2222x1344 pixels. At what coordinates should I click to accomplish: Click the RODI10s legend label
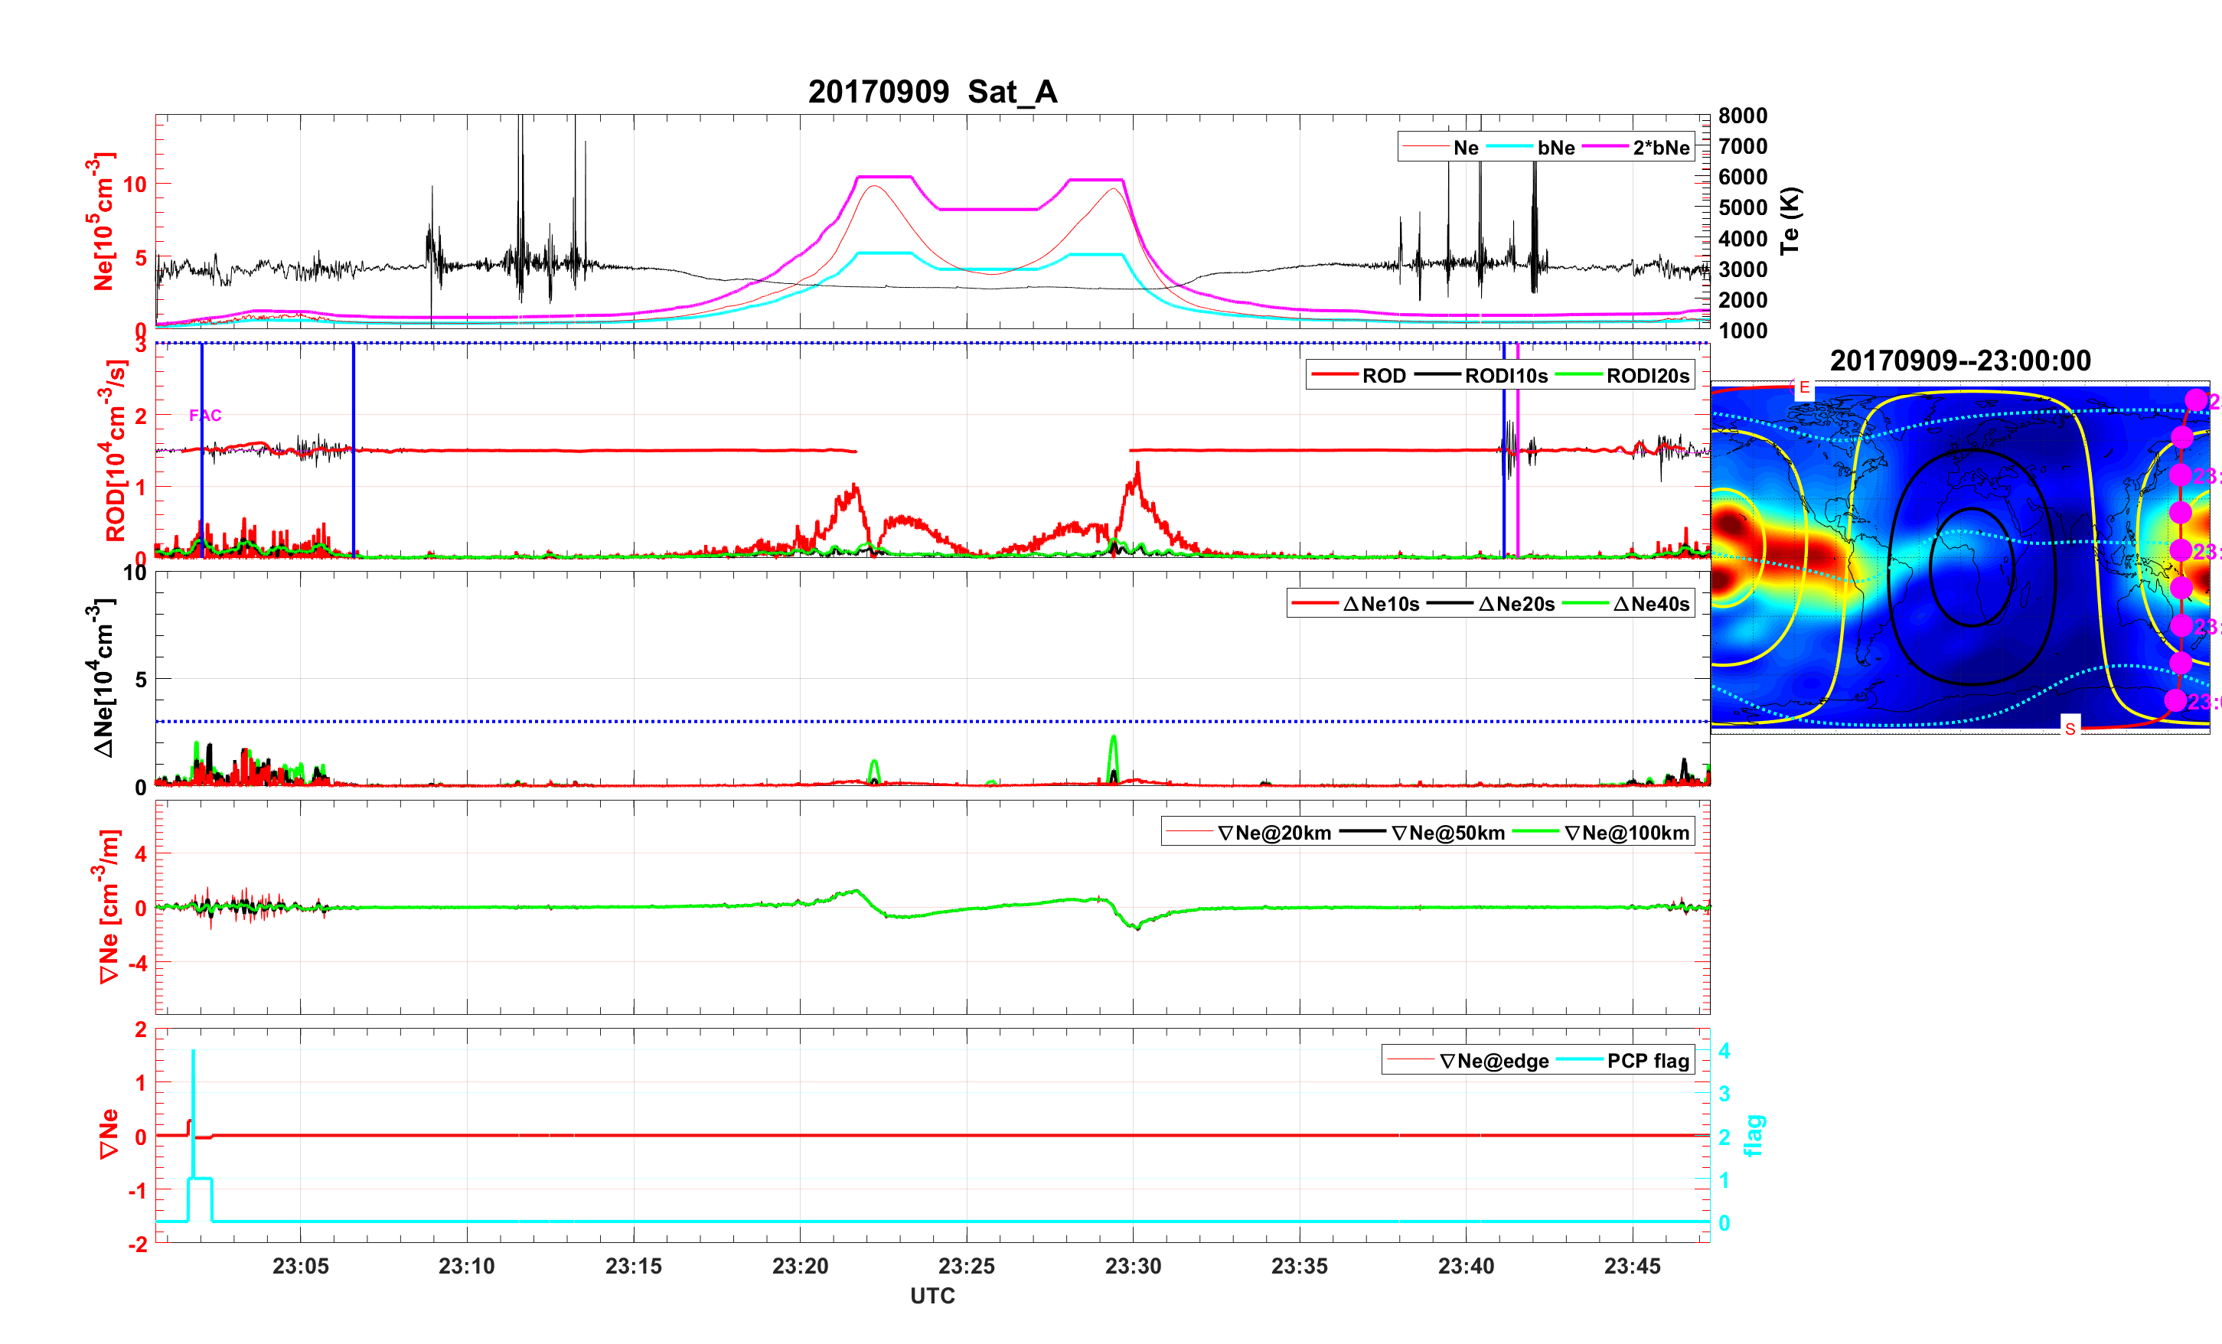click(x=1505, y=375)
